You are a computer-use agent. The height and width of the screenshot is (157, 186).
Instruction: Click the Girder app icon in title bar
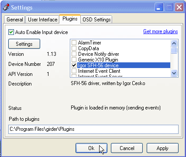[6, 7]
